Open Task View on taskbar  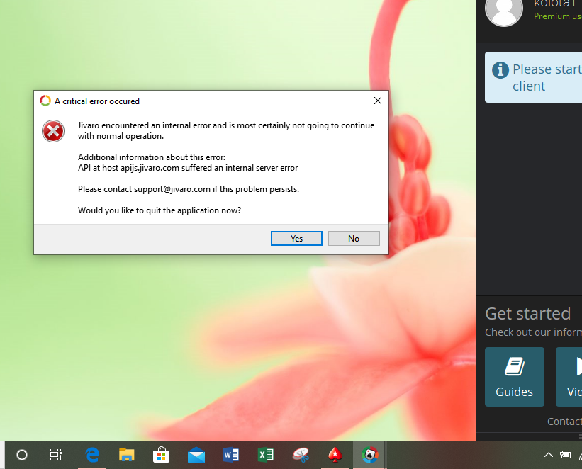coord(56,455)
